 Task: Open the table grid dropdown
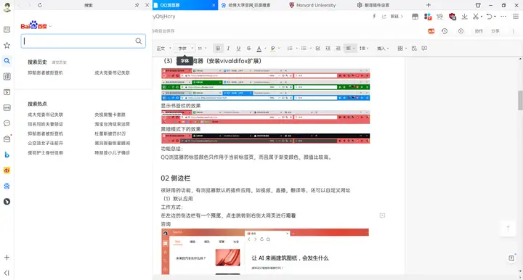tap(402, 49)
